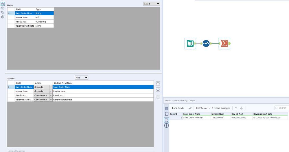
Task: Select Invoice Num row in Actions list
Action: pos(80,91)
